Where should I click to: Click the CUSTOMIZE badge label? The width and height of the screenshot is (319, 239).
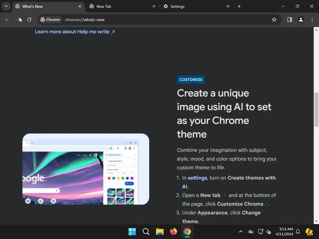tap(191, 79)
